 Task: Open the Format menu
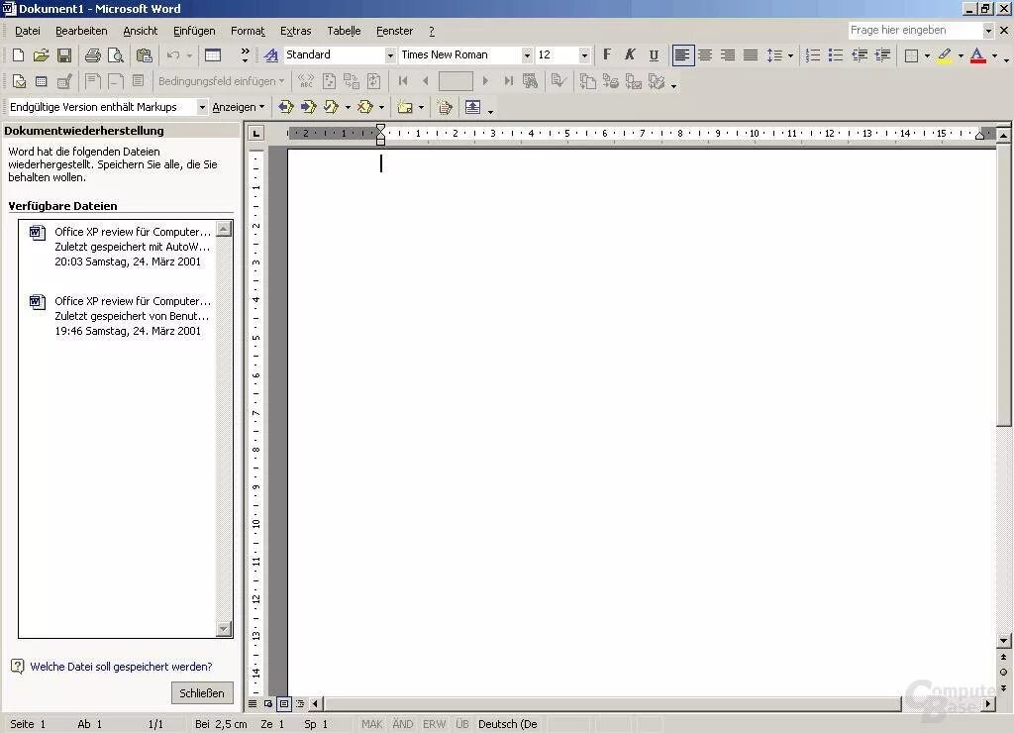click(248, 31)
